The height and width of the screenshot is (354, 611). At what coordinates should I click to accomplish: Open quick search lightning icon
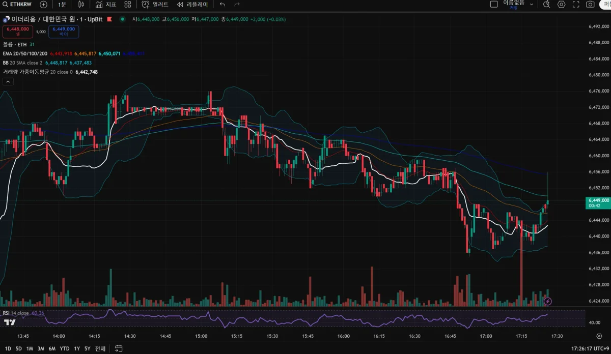pyautogui.click(x=547, y=4)
